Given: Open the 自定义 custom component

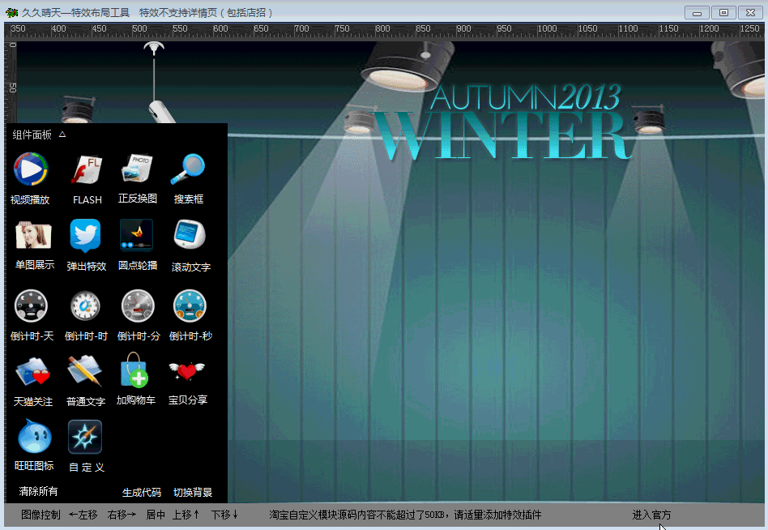Looking at the screenshot, I should tap(86, 438).
